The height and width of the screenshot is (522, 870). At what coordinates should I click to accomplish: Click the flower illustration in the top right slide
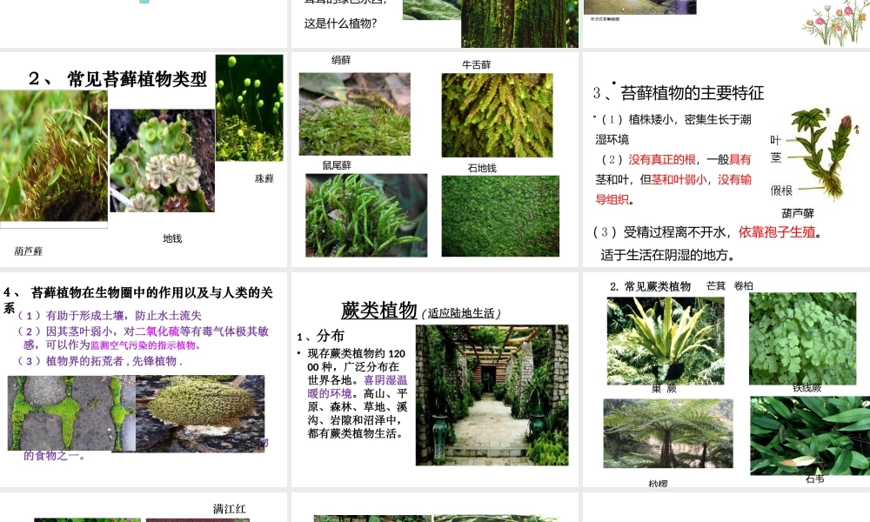[835, 23]
